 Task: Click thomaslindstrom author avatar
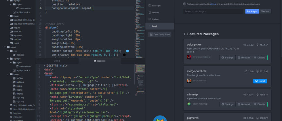pos(189,57)
